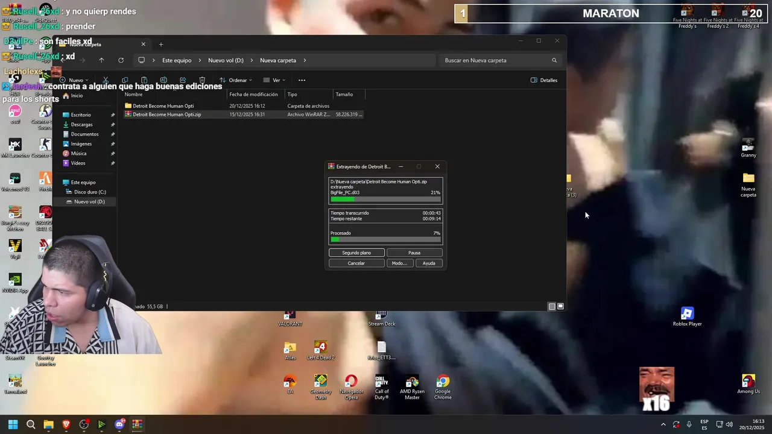The image size is (772, 434).
Task: Toggle the Detalles pane button
Action: click(x=544, y=80)
